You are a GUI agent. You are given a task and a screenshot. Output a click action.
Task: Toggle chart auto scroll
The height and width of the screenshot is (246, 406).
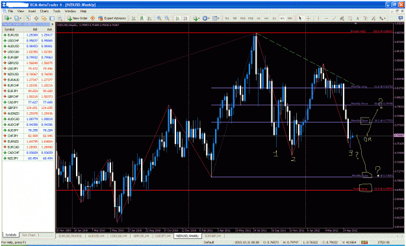pos(177,18)
